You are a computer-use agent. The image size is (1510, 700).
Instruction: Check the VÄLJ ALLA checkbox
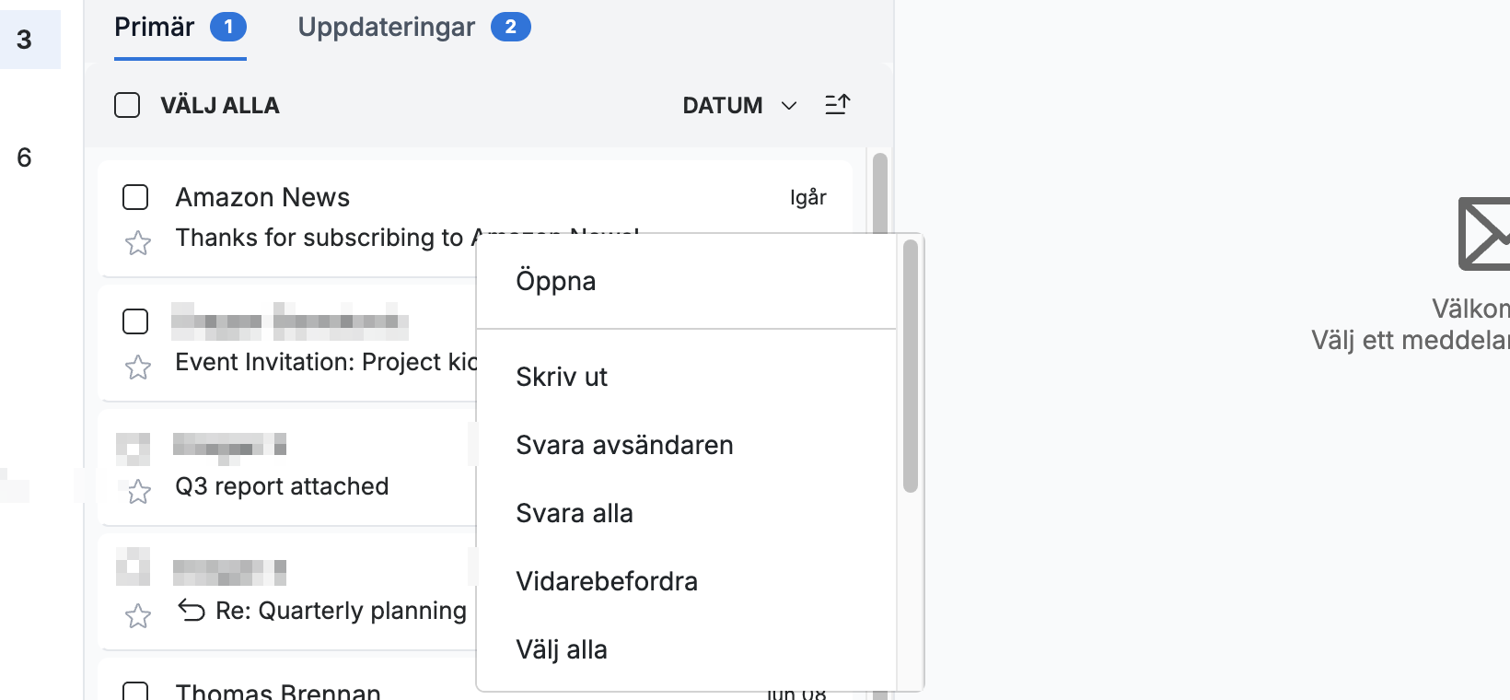pos(127,105)
